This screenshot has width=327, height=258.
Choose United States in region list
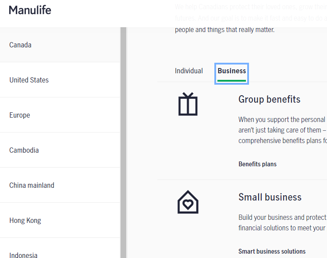pos(60,80)
